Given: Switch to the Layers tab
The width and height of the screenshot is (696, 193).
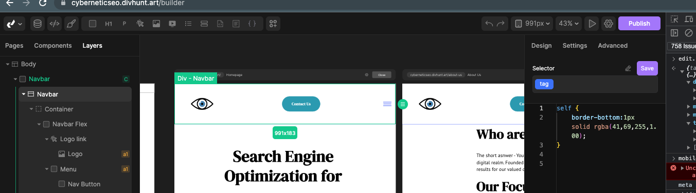Looking at the screenshot, I should point(93,46).
